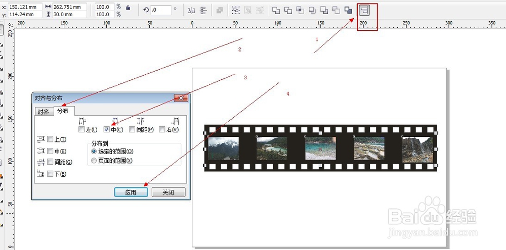Click the Mirror vertically icon
This screenshot has width=506, height=250.
[203, 10]
